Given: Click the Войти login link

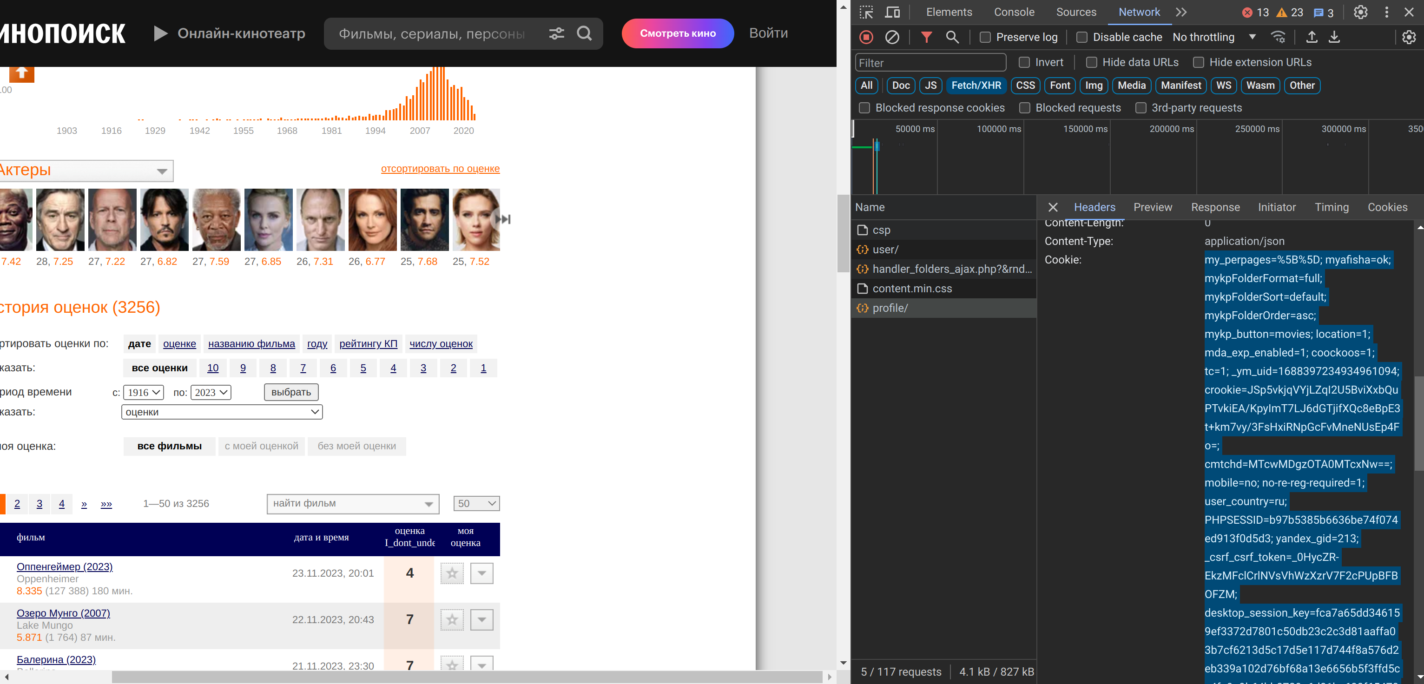Looking at the screenshot, I should [x=768, y=33].
